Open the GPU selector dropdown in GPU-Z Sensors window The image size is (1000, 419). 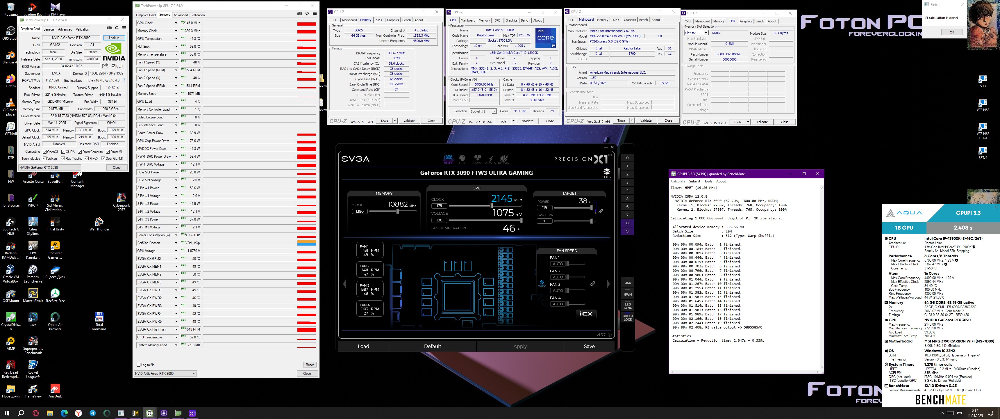pos(165,374)
